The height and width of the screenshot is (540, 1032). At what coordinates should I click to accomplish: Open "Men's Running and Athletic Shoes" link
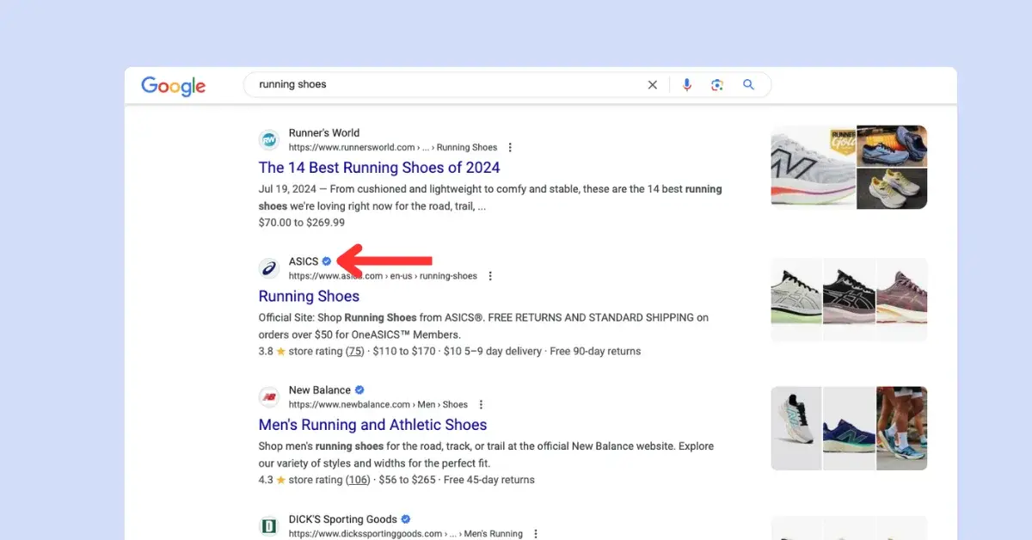click(372, 425)
